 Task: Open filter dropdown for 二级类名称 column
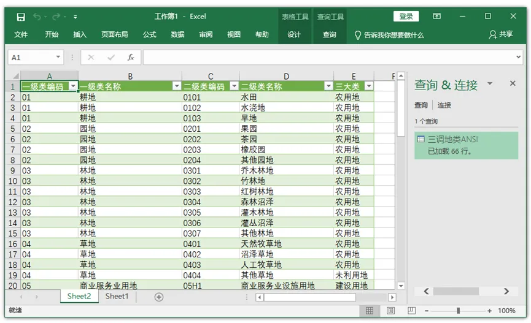click(x=328, y=86)
